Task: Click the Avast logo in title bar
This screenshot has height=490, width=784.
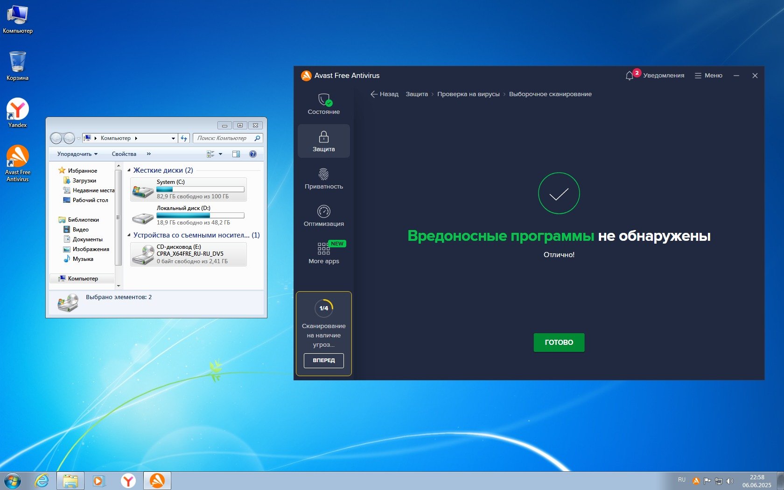Action: coord(306,76)
